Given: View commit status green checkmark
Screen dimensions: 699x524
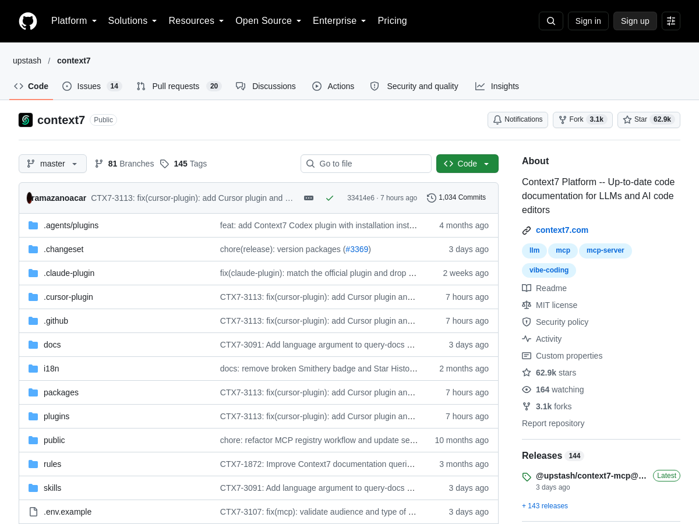Looking at the screenshot, I should [x=330, y=198].
